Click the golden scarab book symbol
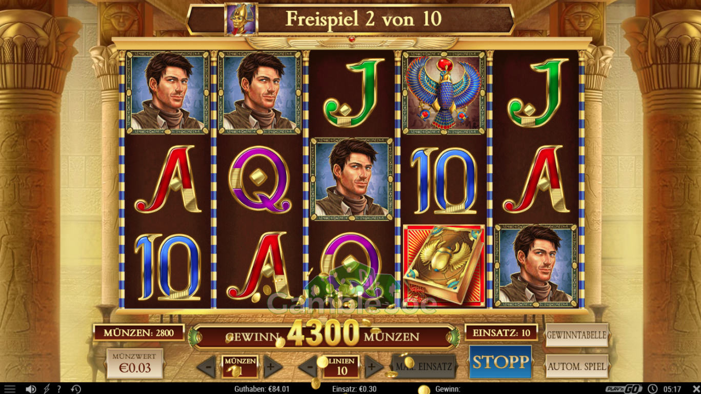The height and width of the screenshot is (394, 701). (x=444, y=266)
